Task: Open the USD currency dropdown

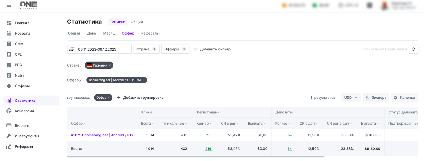Action: click(351, 98)
